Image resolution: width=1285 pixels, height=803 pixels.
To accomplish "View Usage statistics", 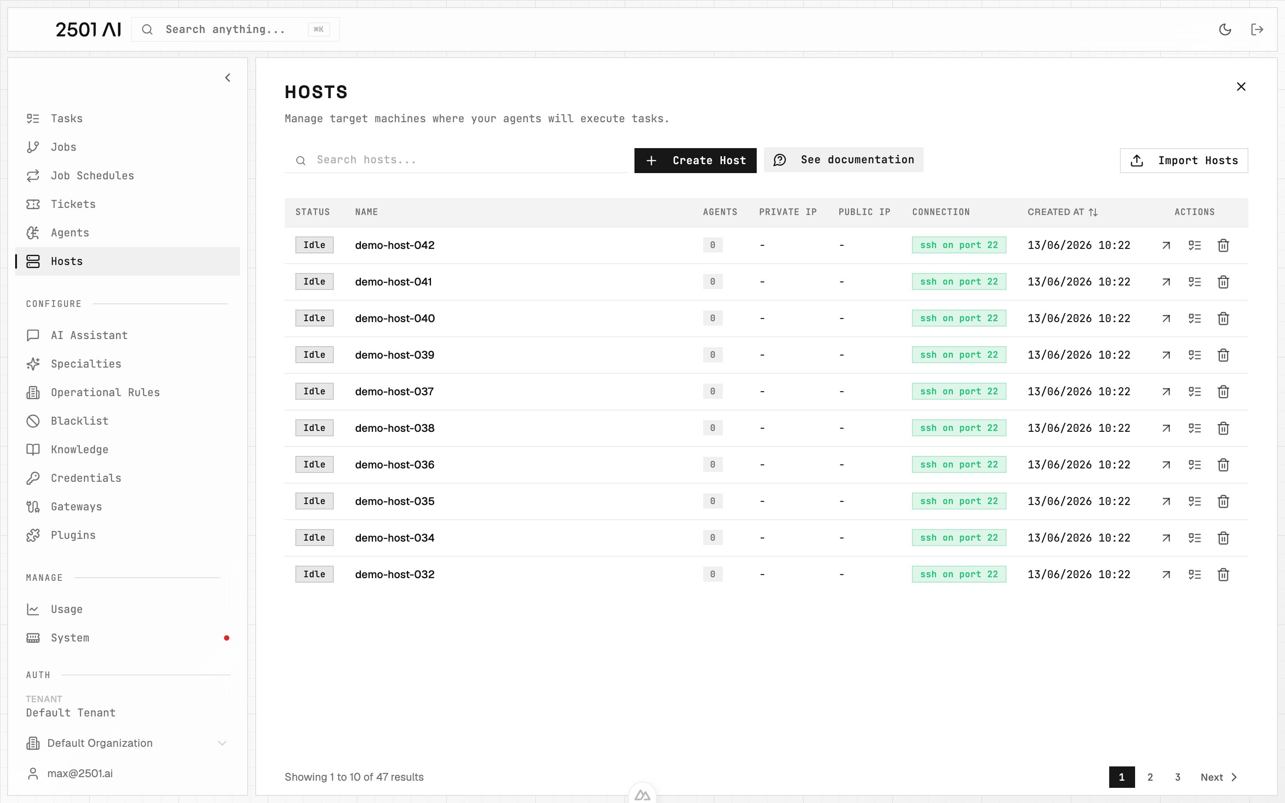I will tap(128, 609).
